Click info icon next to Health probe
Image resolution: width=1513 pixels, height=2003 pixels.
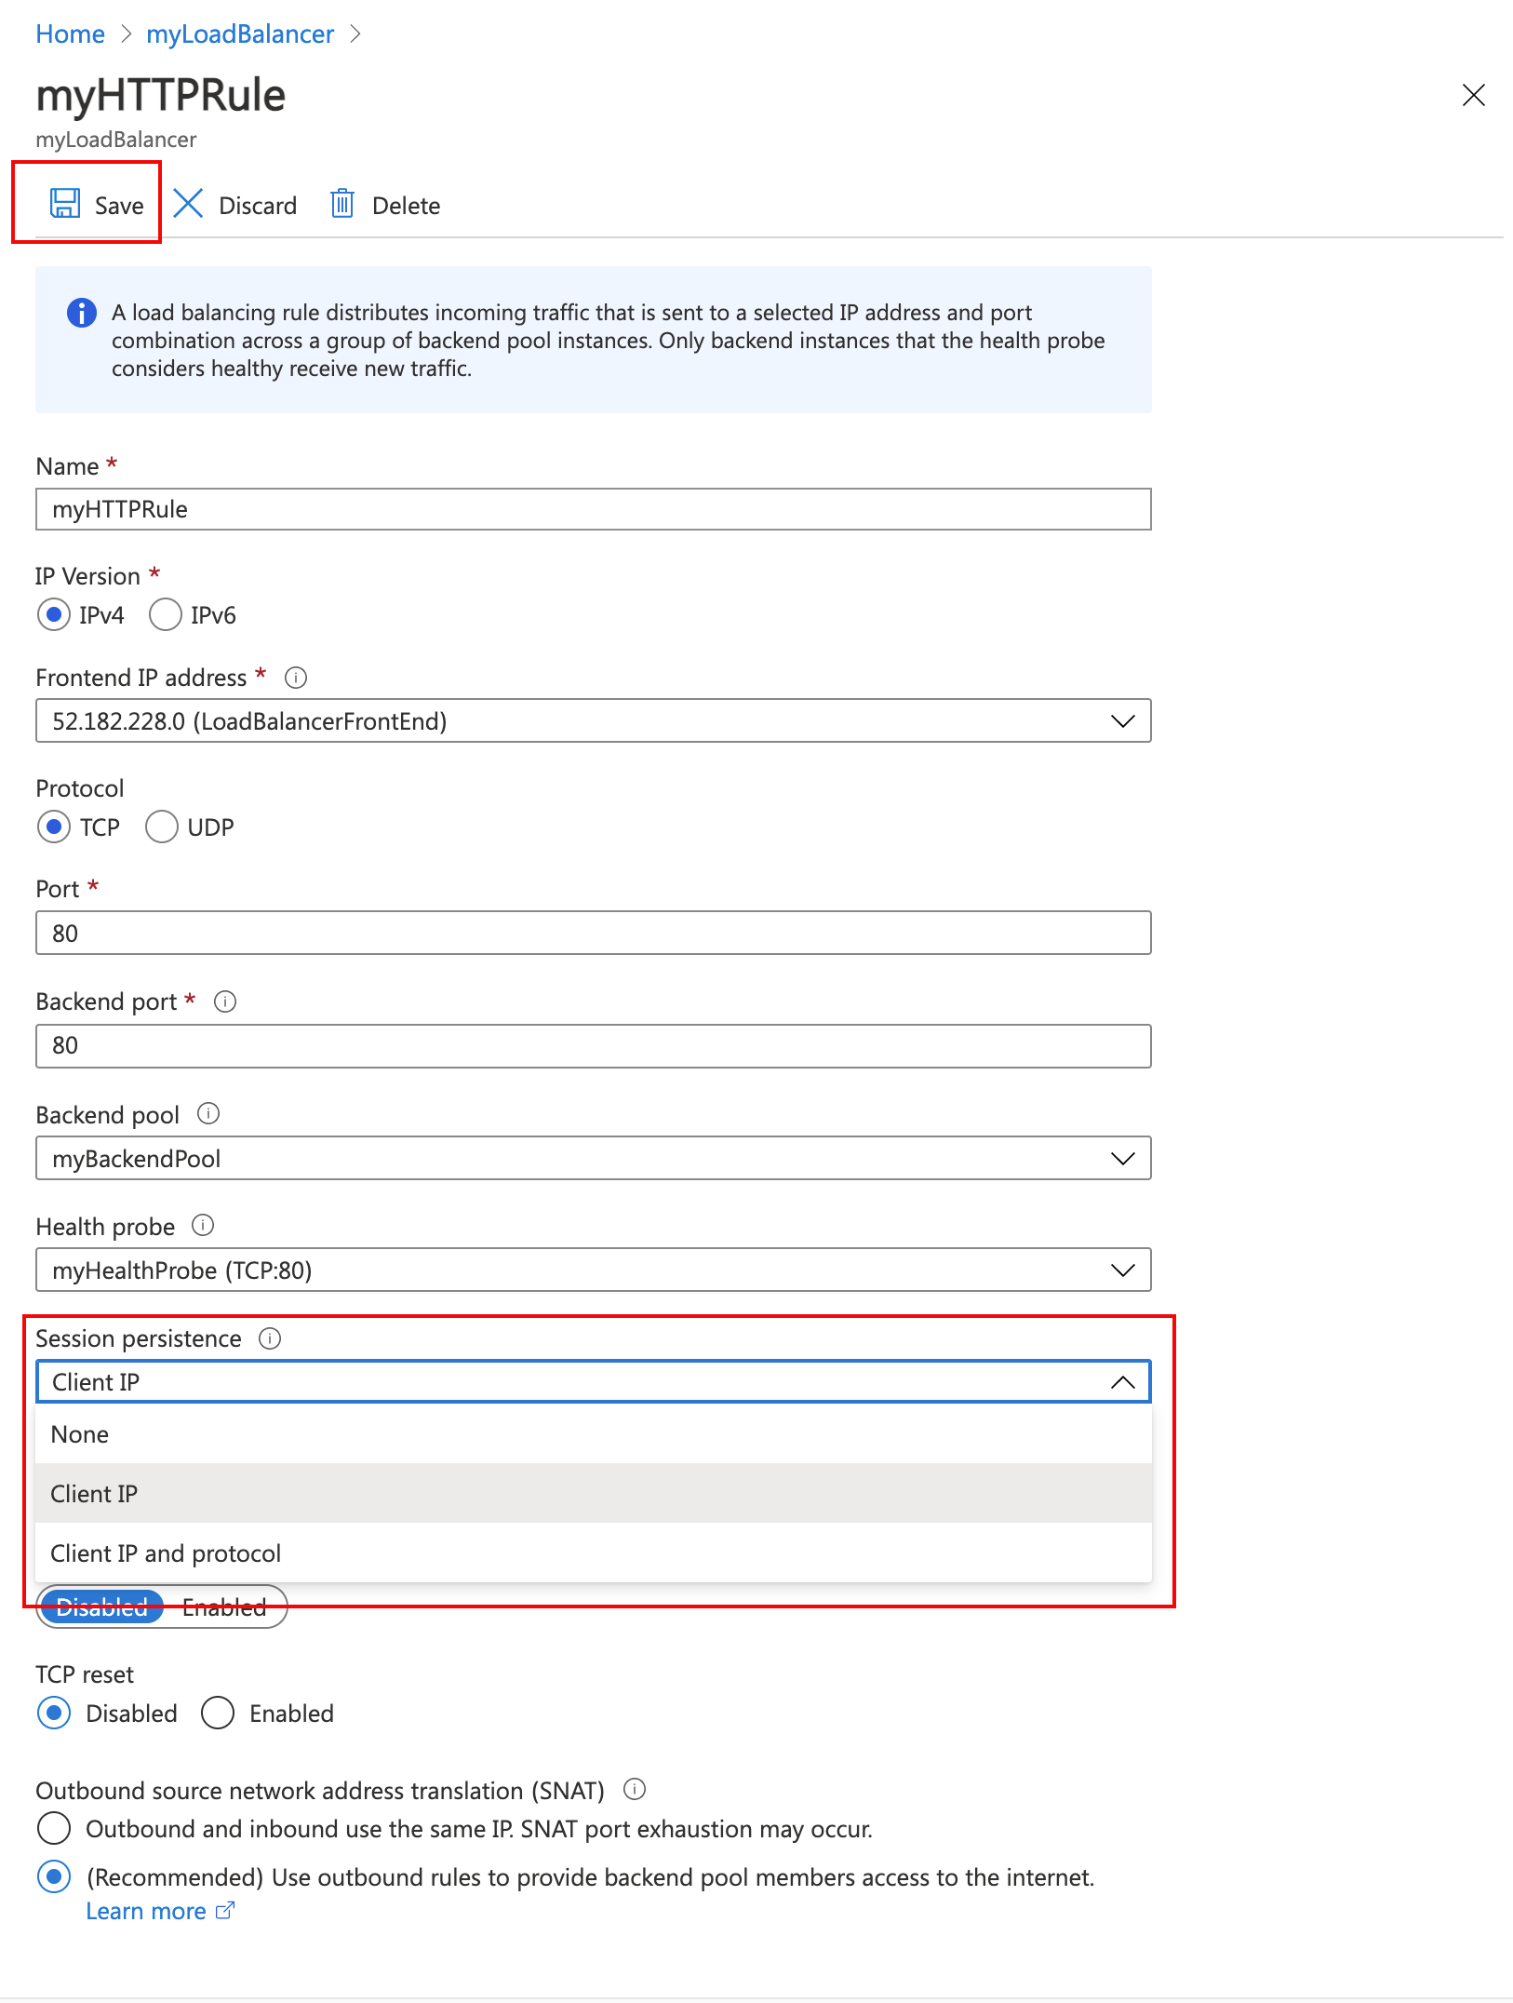click(203, 1226)
